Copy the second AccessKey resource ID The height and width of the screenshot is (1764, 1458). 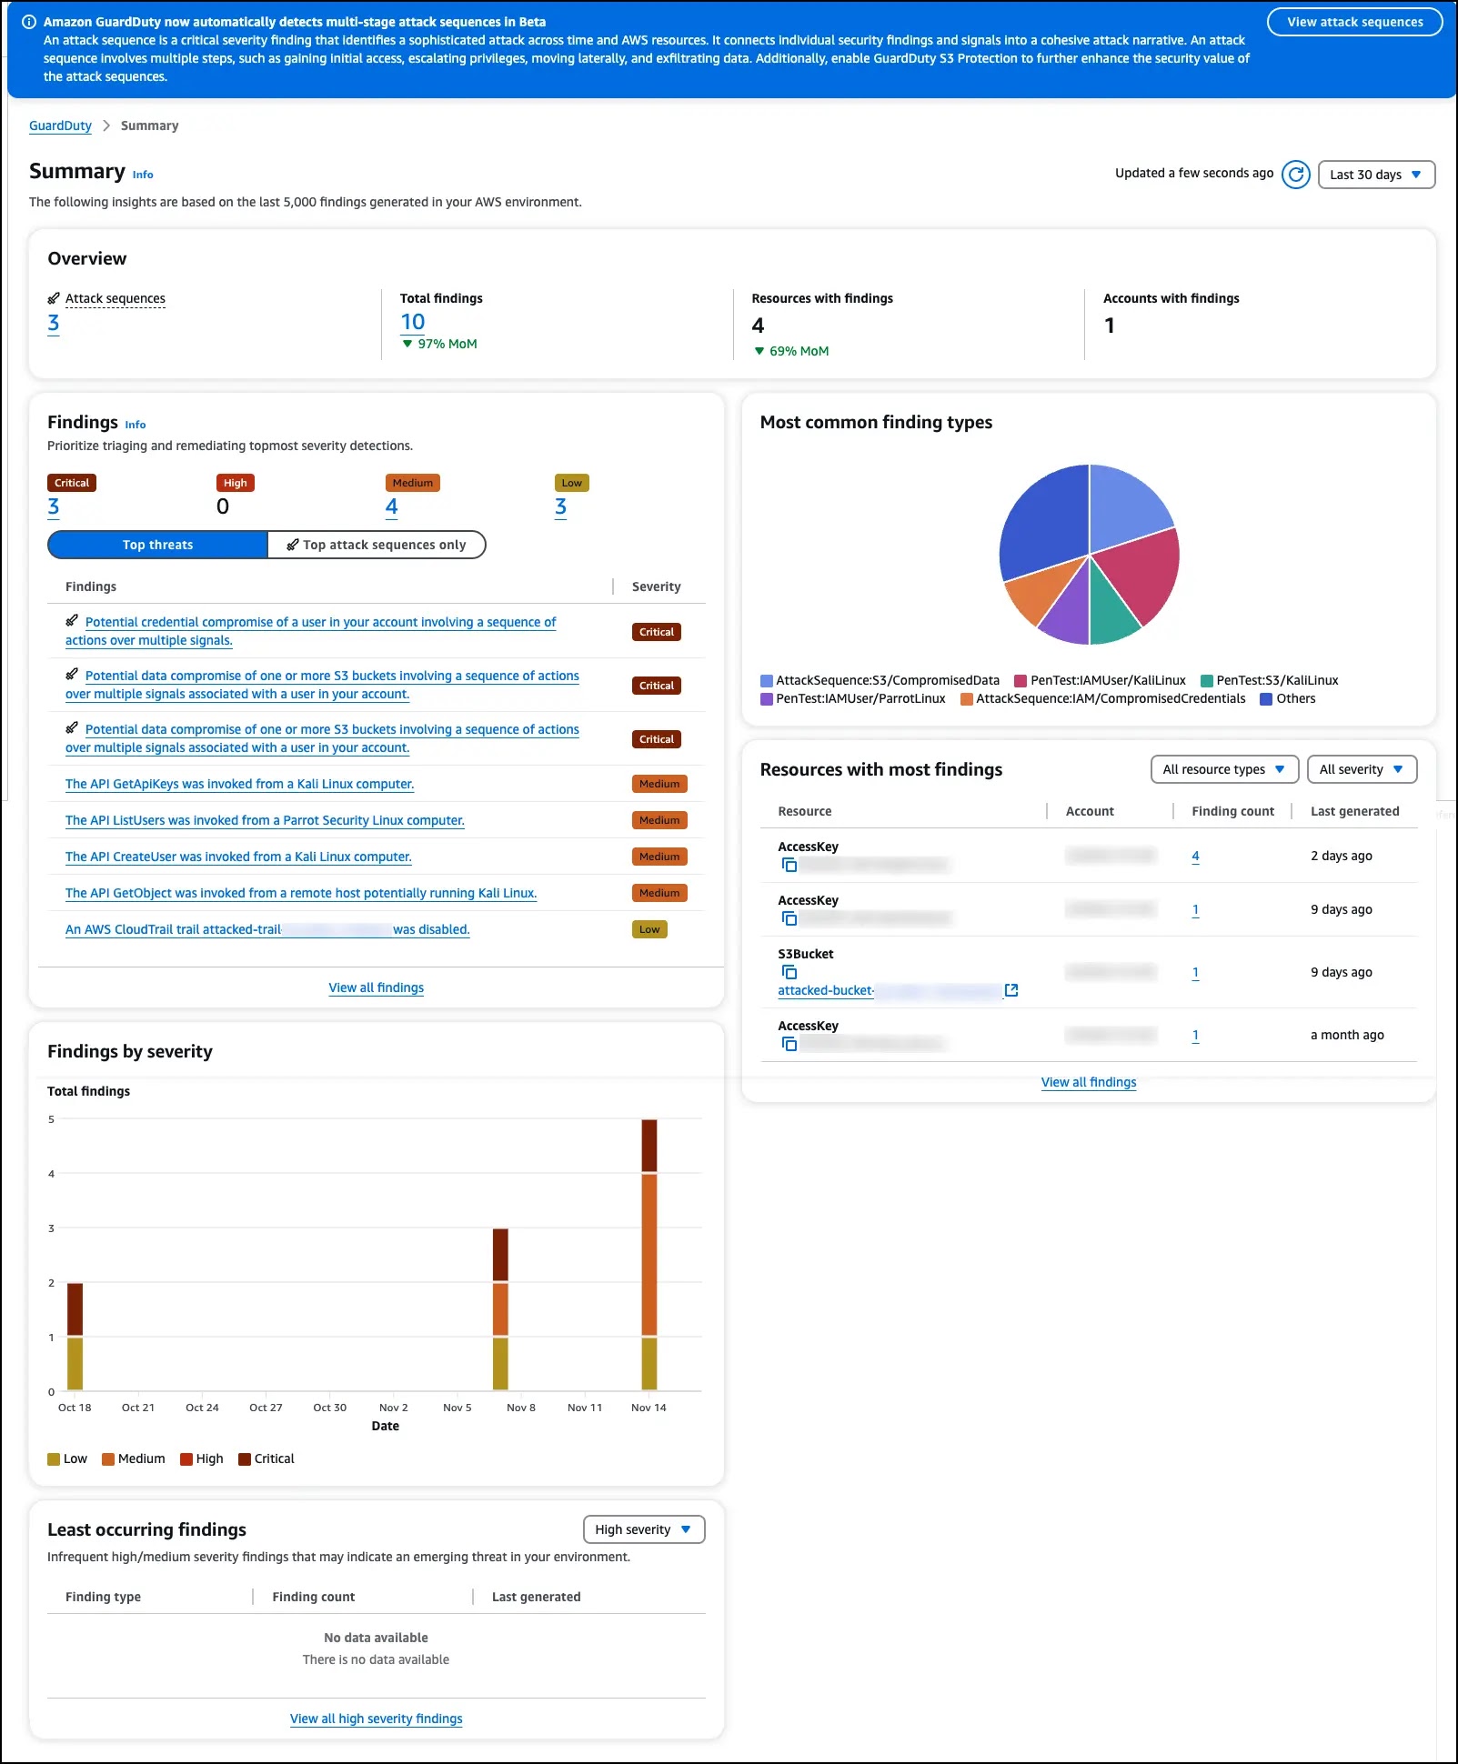pos(789,918)
